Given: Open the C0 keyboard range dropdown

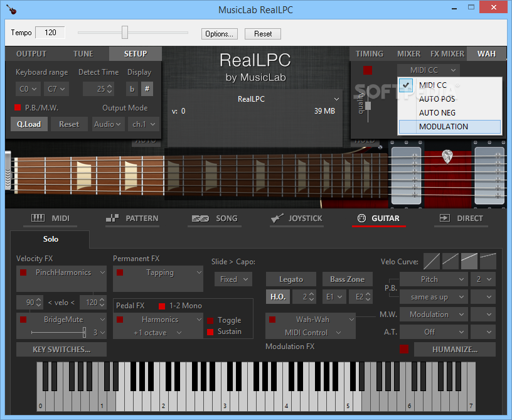Looking at the screenshot, I should (28, 89).
